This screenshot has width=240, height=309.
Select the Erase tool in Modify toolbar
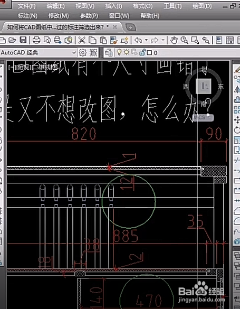click(237, 69)
